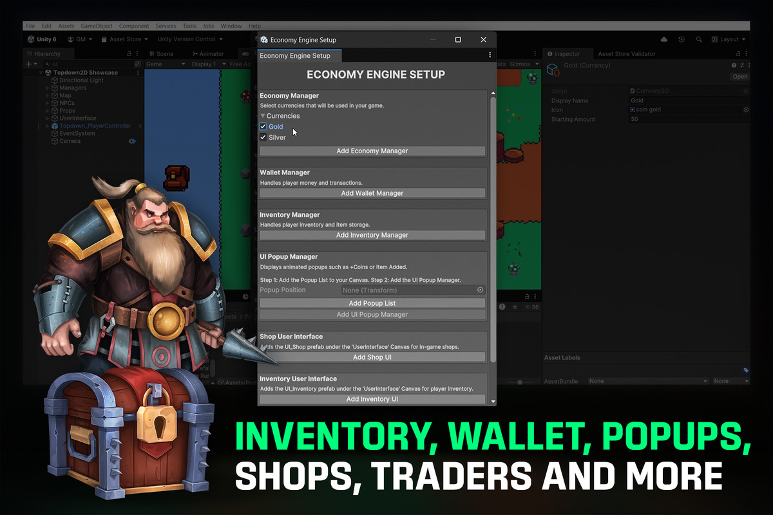This screenshot has height=515, width=773.
Task: Switch to the Animator tab
Action: tap(207, 54)
